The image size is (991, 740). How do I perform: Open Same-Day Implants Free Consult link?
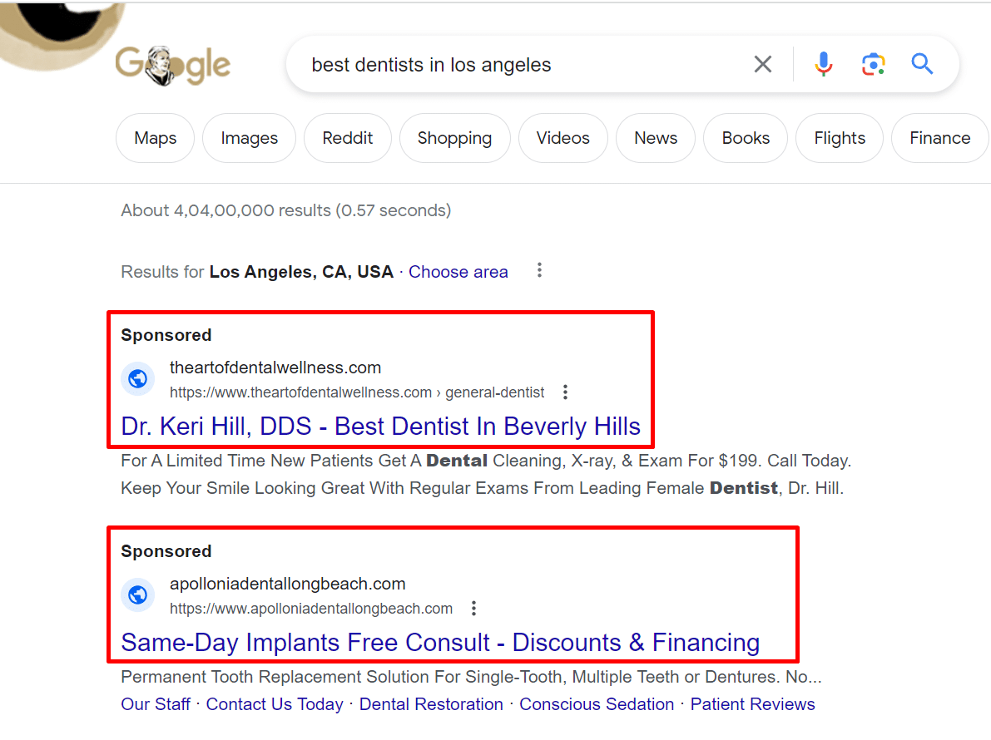pos(440,642)
